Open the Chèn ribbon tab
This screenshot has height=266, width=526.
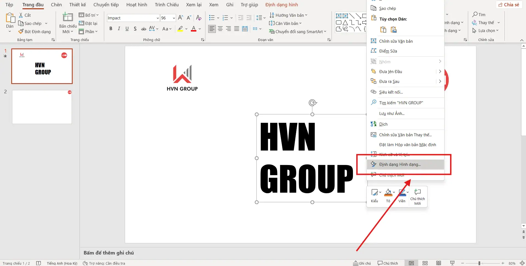pyautogui.click(x=56, y=5)
